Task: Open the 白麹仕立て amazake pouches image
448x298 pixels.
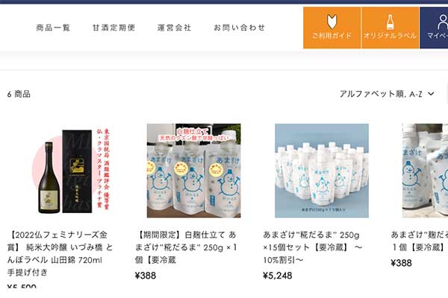Action: point(193,171)
